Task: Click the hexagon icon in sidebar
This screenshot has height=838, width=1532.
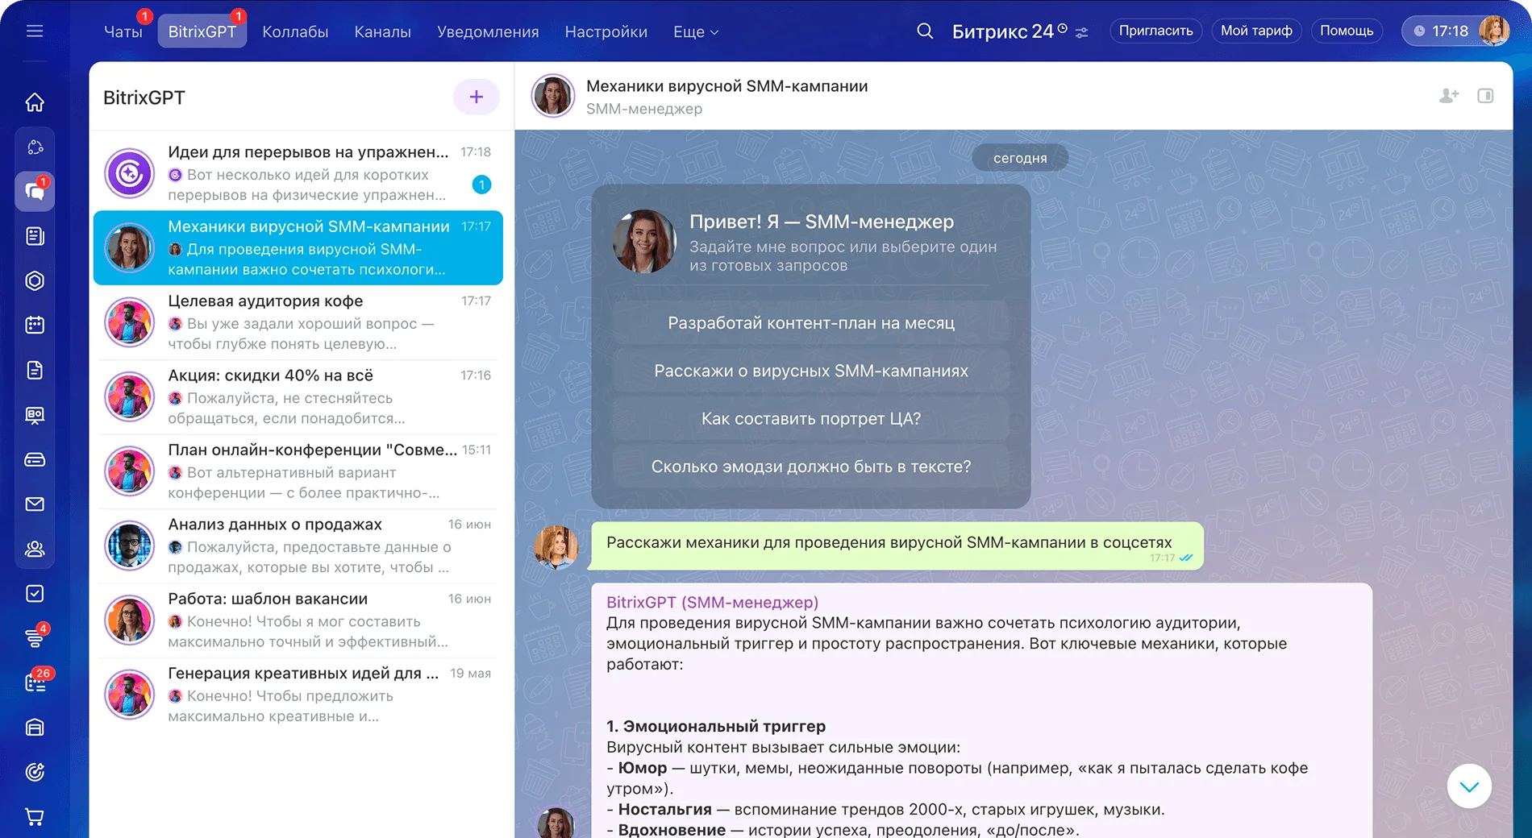Action: pos(35,281)
